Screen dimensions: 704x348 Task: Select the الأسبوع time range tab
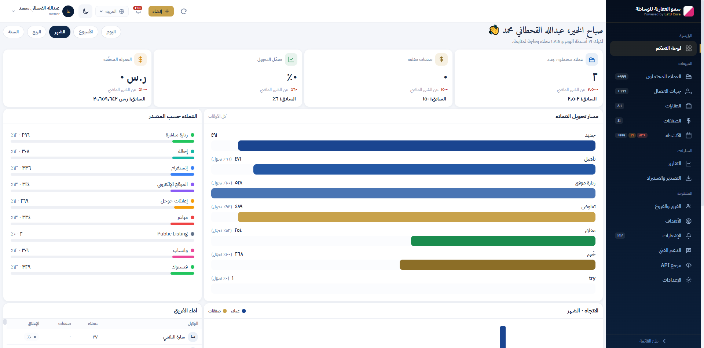[86, 32]
